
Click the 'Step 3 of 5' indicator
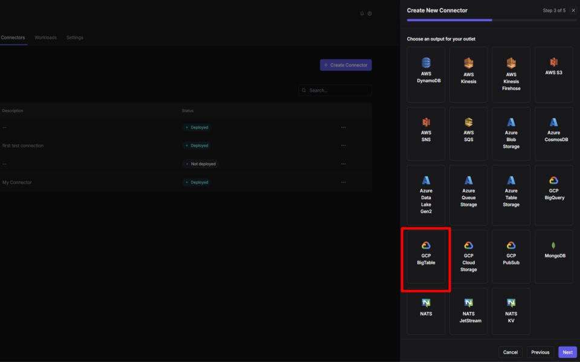[x=554, y=11]
